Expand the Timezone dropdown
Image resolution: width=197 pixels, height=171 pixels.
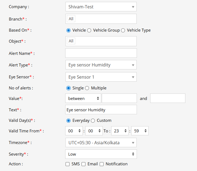point(101,143)
